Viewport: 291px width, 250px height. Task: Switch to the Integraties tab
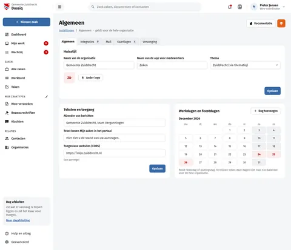coord(90,42)
